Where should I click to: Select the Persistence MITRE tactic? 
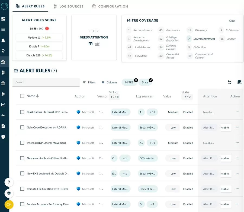click(x=169, y=30)
